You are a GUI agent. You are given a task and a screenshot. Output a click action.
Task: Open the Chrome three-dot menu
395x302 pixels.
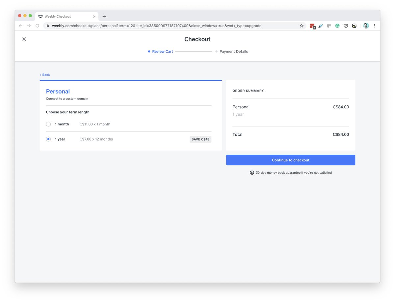[x=375, y=26]
